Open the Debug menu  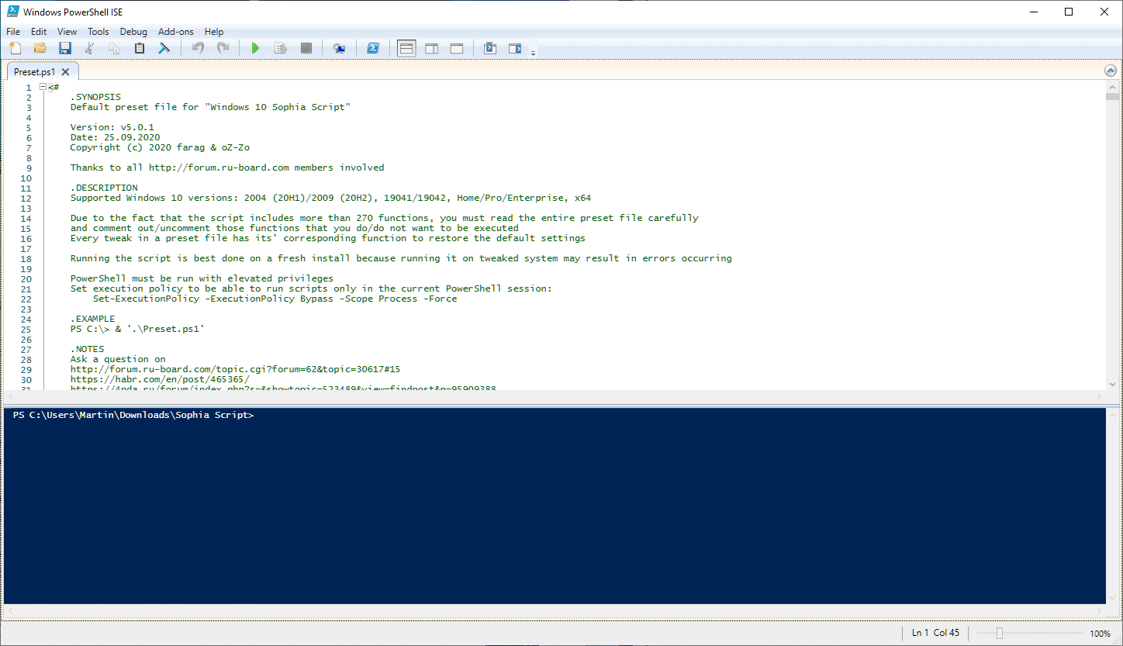[x=133, y=32]
